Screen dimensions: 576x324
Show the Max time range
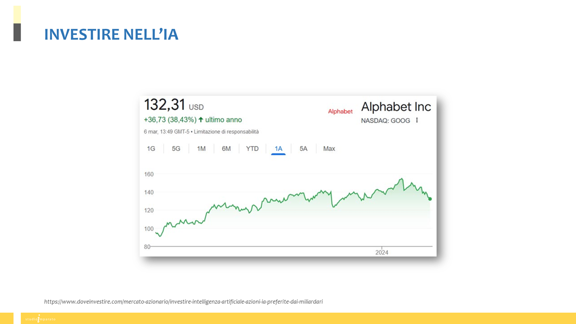[329, 149]
